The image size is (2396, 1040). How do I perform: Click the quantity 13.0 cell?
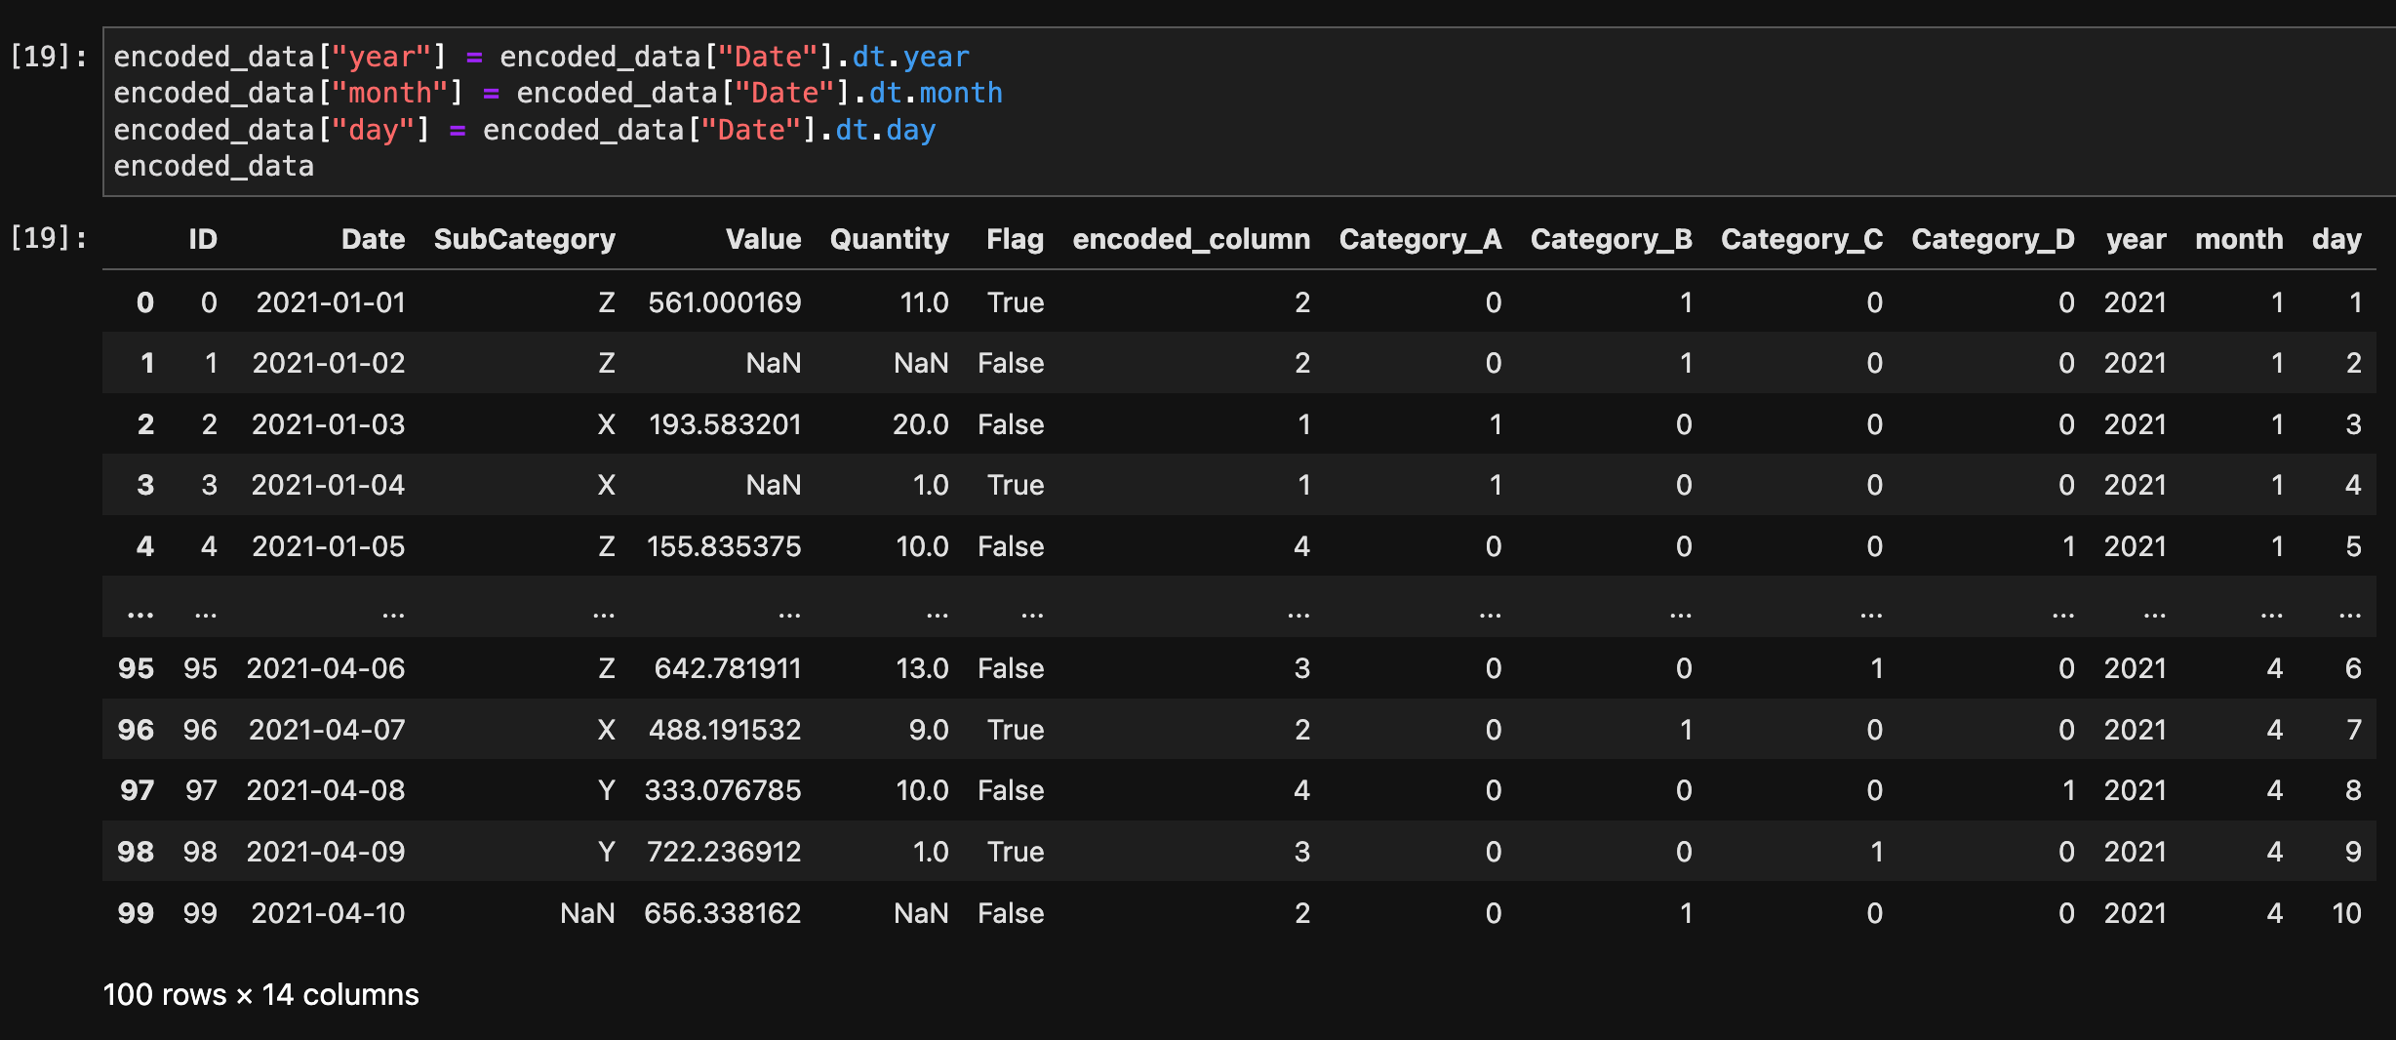(922, 668)
